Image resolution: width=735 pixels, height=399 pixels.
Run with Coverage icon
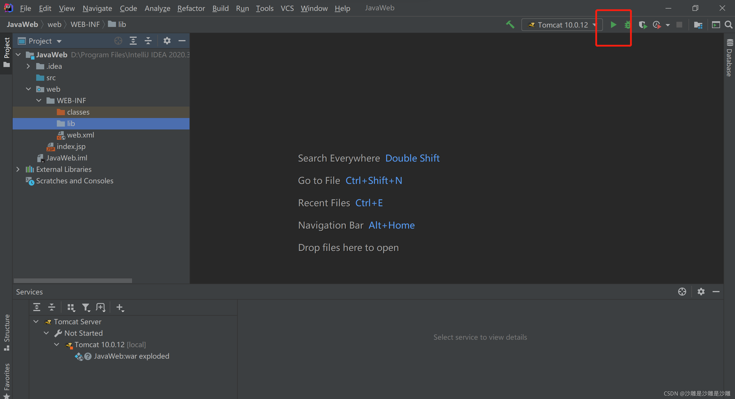[x=643, y=25]
